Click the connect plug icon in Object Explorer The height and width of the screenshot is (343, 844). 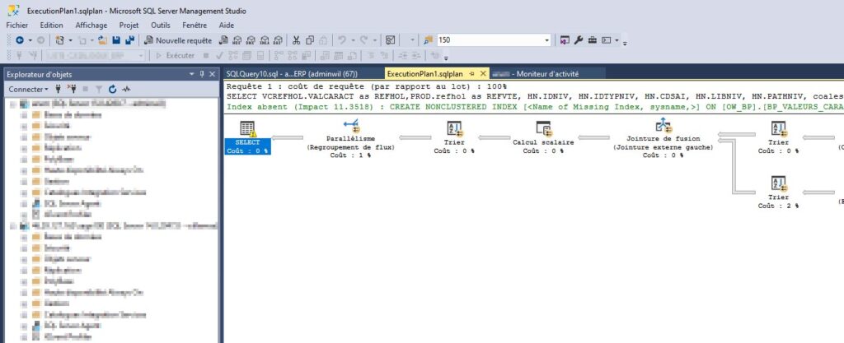59,89
